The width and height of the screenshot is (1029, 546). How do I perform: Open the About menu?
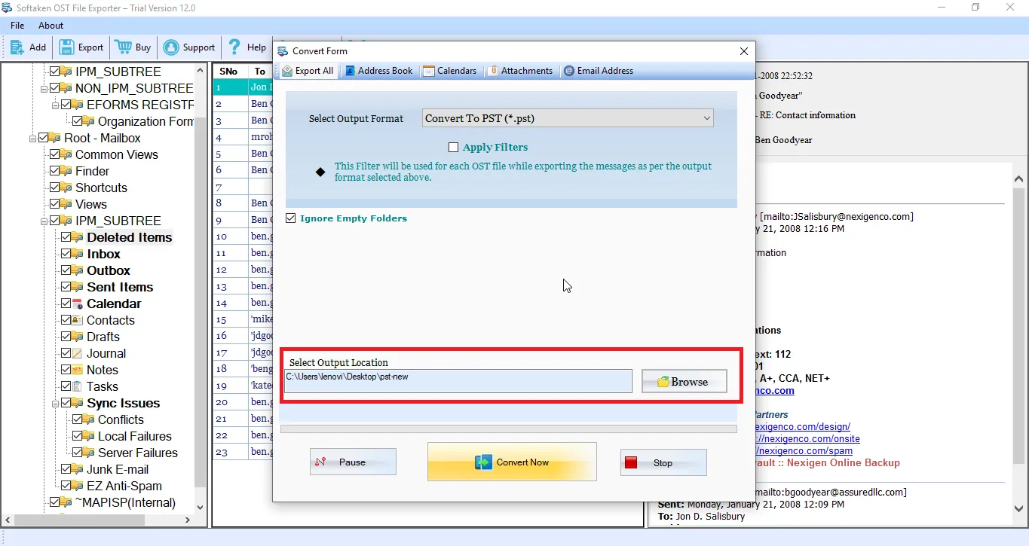click(x=51, y=26)
